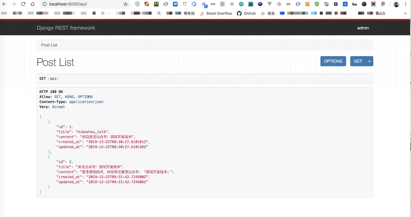Image resolution: width=411 pixels, height=217 pixels.
Task: Expand the GET format dropdown caret
Action: tap(369, 61)
